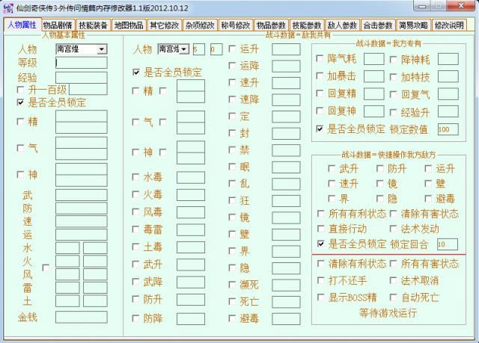The height and width of the screenshot is (343, 479).
Task: Click the trainer app icon in title bar
Action: (7, 7)
